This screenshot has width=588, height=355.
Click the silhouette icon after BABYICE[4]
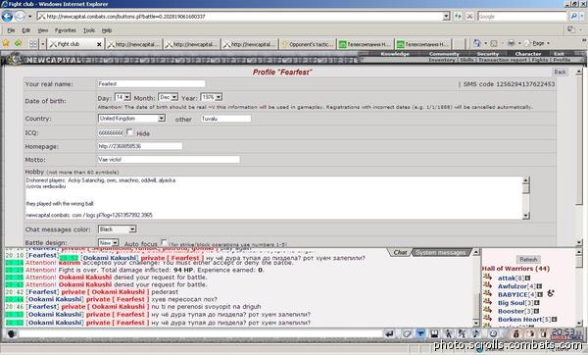point(550,293)
